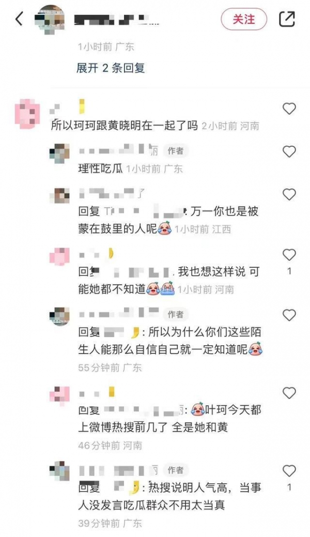Like the 蒙在鼓里 reply from 江西
The image size is (310, 537).
pos(289,194)
